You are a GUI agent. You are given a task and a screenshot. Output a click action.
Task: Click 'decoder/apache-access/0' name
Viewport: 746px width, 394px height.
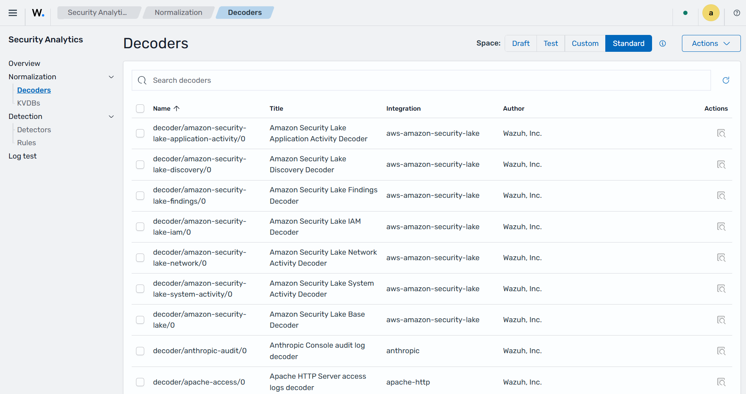pos(199,382)
